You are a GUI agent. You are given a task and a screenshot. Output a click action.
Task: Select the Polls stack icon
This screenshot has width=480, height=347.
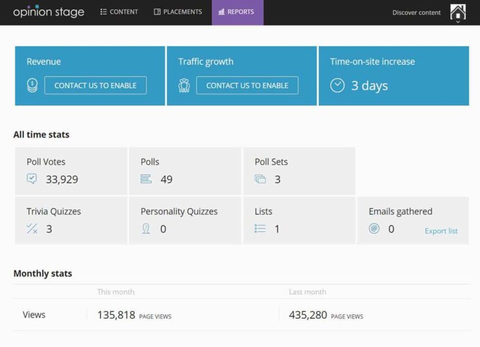click(x=146, y=179)
